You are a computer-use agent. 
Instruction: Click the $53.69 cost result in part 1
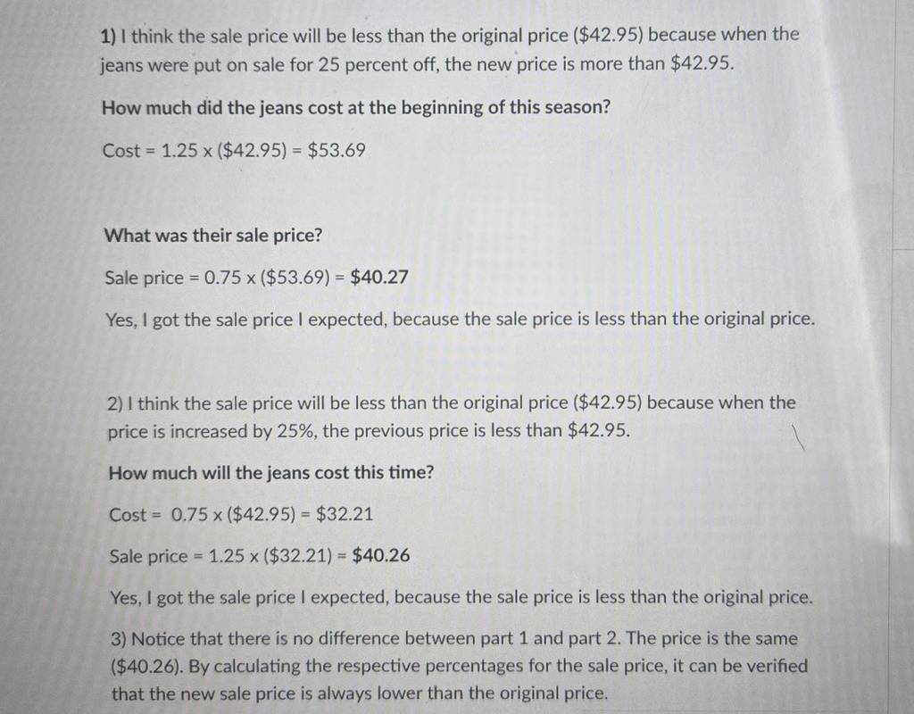(x=337, y=151)
